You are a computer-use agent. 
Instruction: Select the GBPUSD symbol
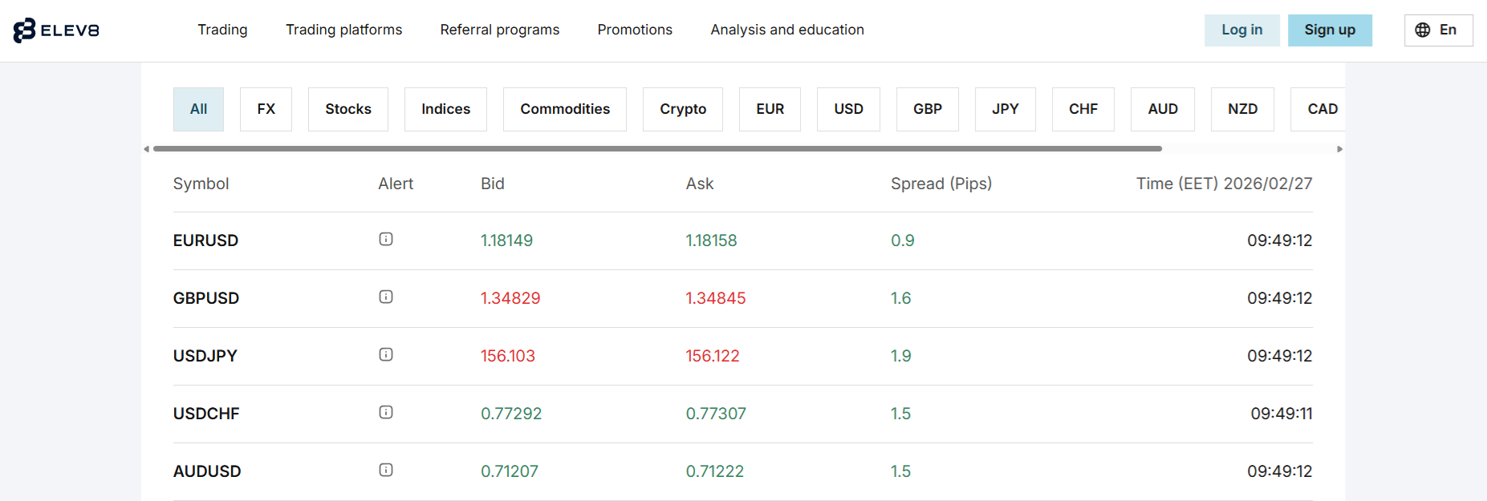206,298
